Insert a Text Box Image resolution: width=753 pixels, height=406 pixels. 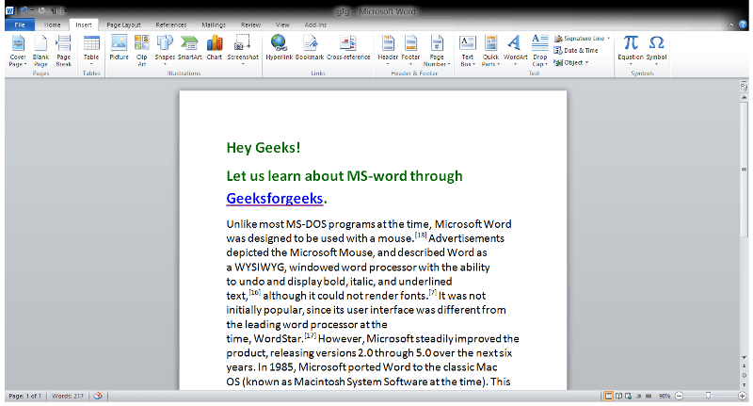pos(467,51)
